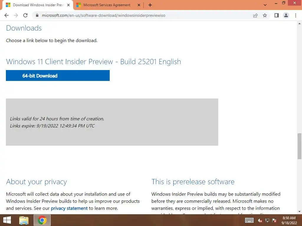302x226 pixels.
Task: Open Chrome side panel
Action: point(277,15)
